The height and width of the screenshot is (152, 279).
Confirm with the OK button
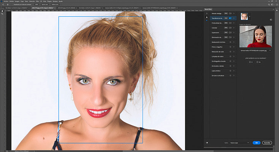pyautogui.click(x=257, y=143)
